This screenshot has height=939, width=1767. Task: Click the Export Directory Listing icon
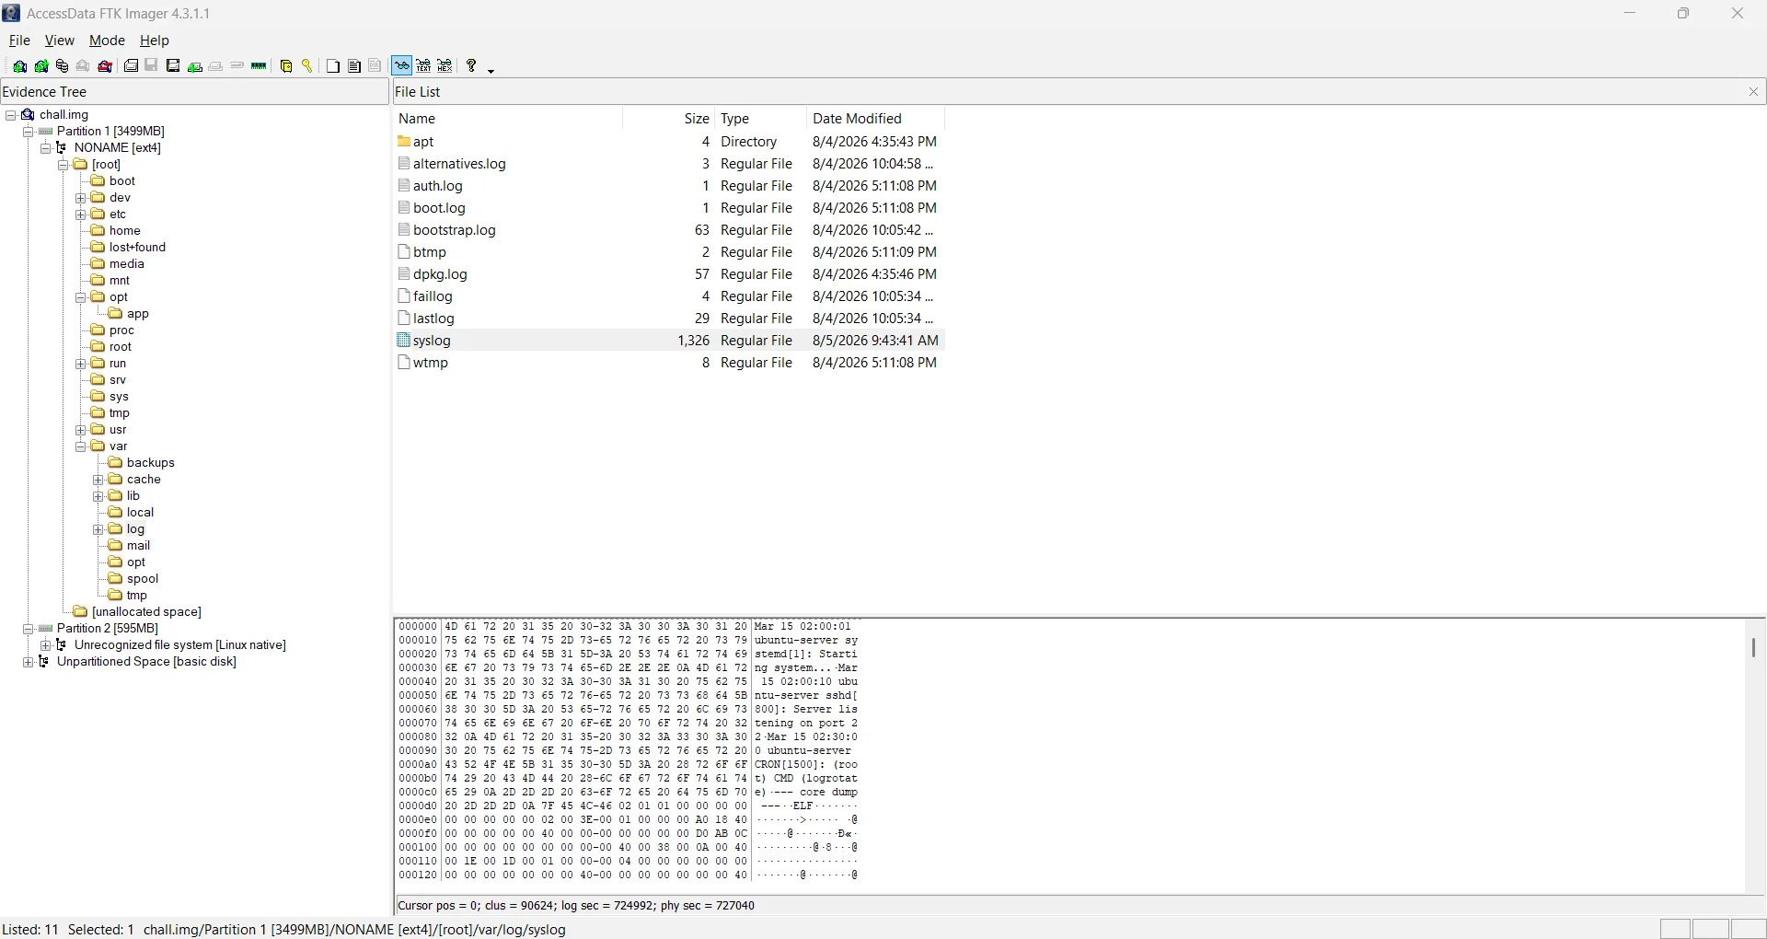coord(375,66)
